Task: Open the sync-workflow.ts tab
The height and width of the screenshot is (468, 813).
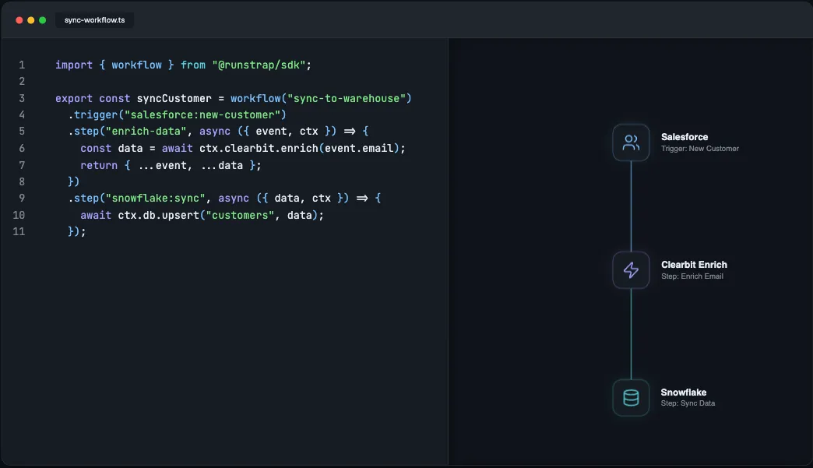Action: pyautogui.click(x=93, y=20)
